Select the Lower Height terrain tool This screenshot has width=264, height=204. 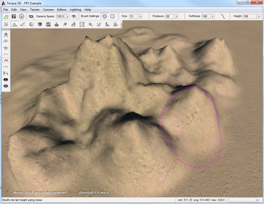click(6, 47)
